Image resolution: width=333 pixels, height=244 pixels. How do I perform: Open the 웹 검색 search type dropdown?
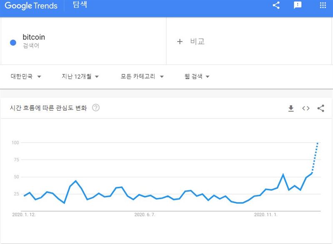point(197,76)
